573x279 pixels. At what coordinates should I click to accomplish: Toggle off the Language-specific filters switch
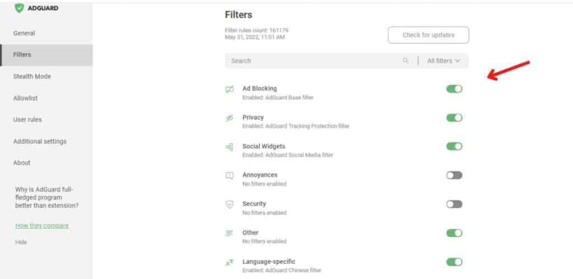[x=454, y=262]
